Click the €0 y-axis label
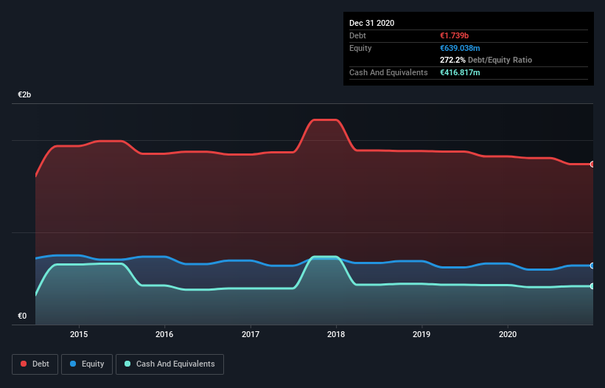The image size is (605, 388). (x=22, y=316)
